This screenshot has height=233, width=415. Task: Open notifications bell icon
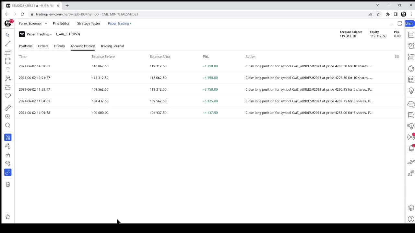pyautogui.click(x=411, y=148)
